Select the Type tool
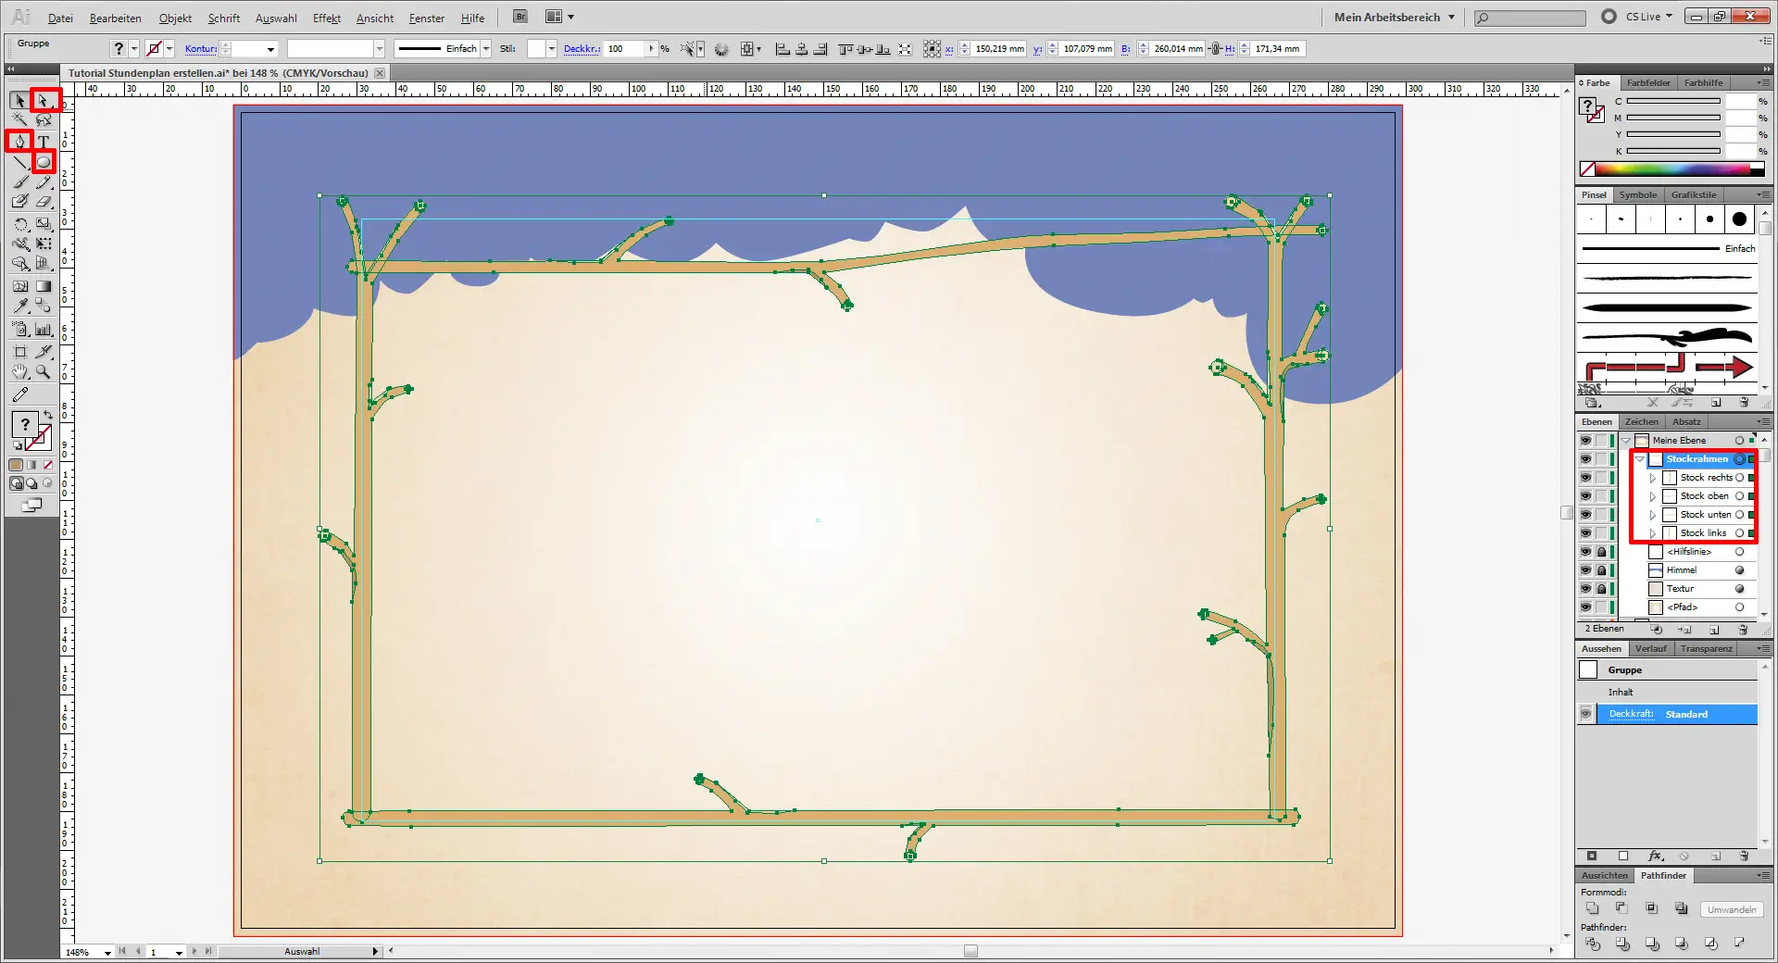This screenshot has width=1778, height=963. (44, 142)
